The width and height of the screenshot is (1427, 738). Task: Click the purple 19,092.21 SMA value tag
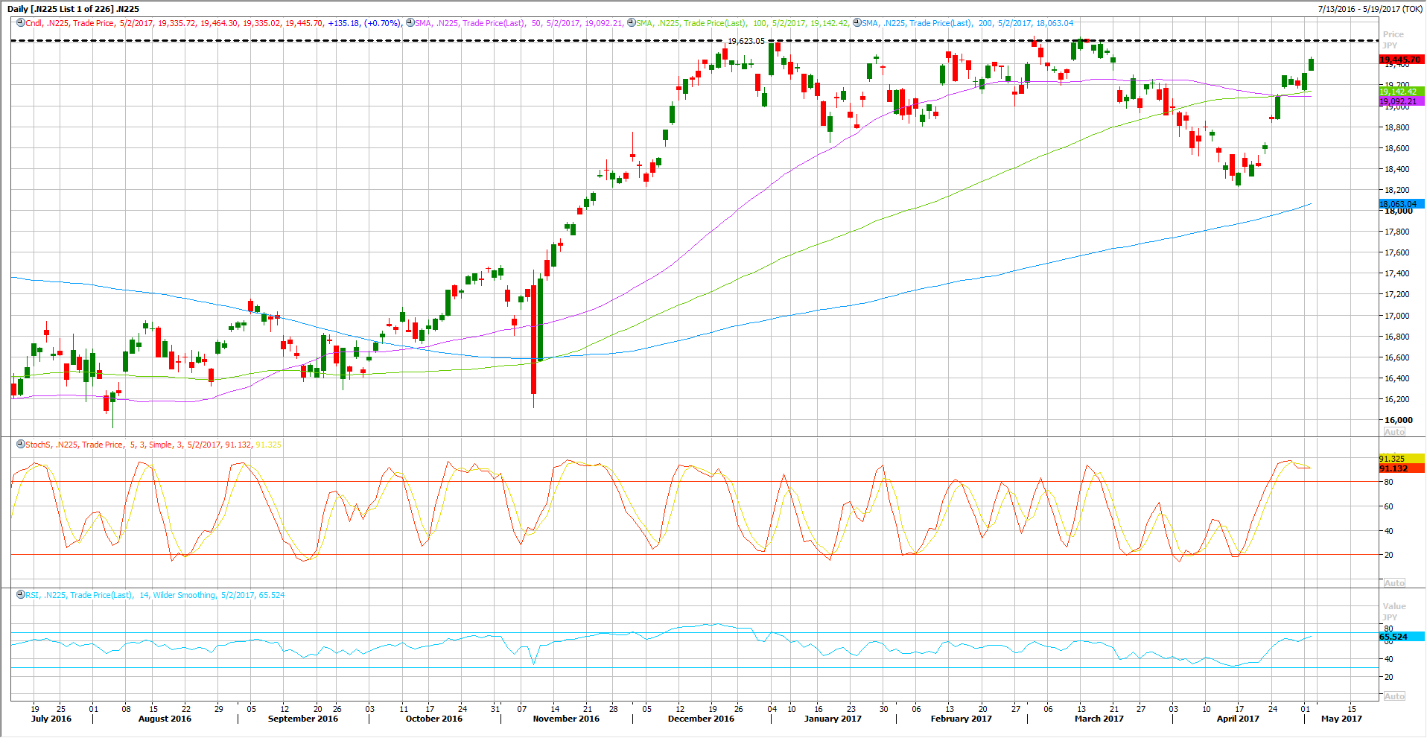click(x=1401, y=101)
